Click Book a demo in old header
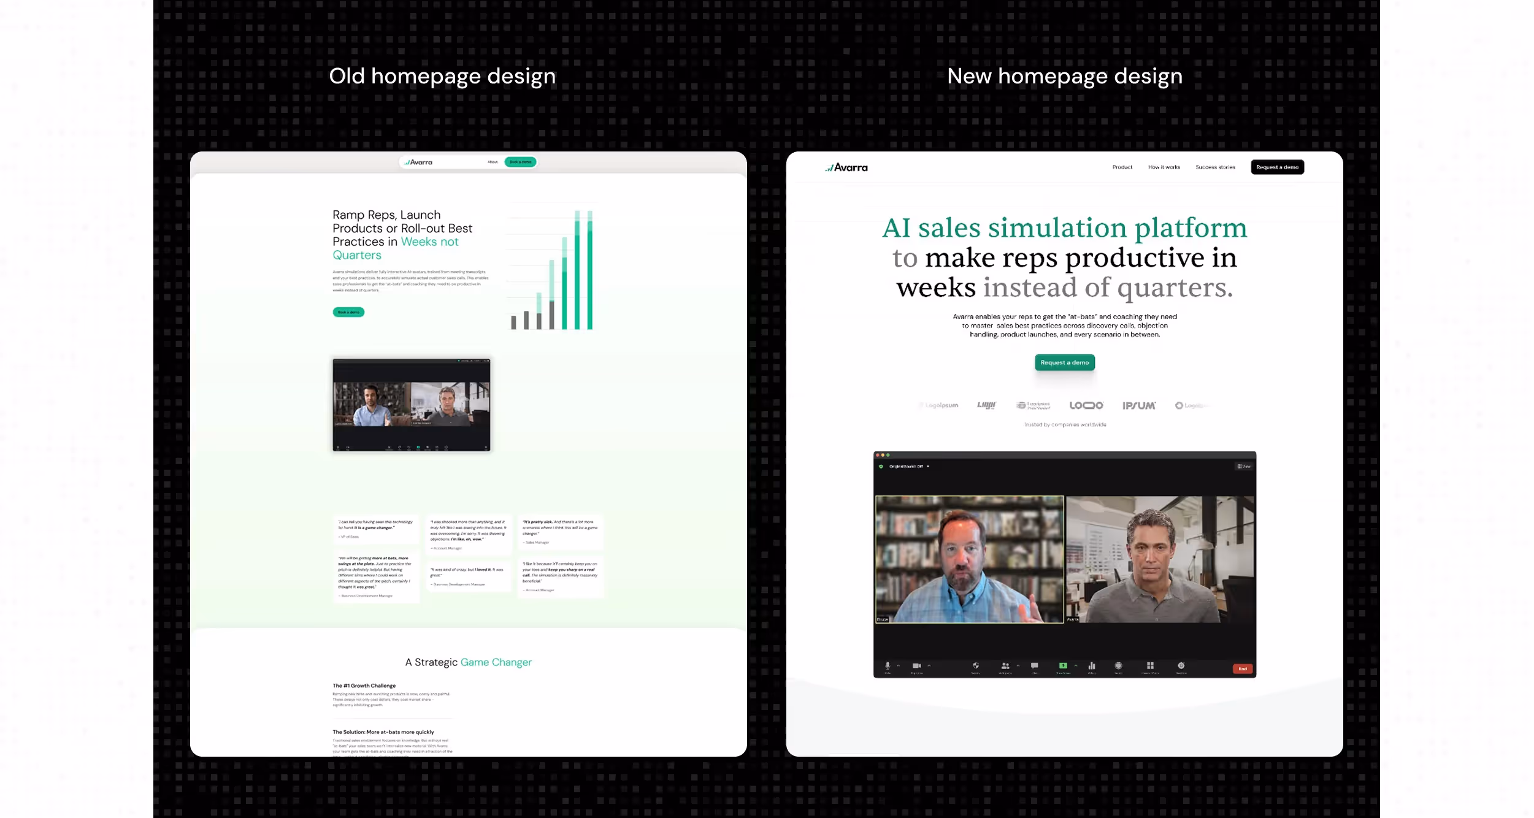Screen dimensions: 1534x818 click(x=520, y=162)
